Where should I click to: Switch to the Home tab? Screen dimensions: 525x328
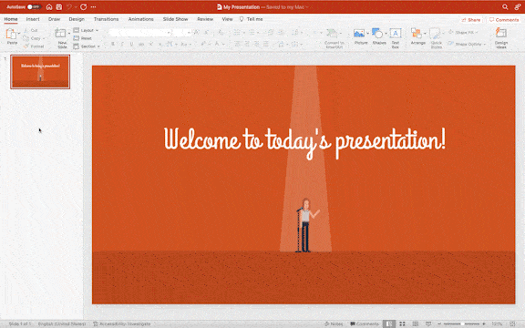click(11, 19)
